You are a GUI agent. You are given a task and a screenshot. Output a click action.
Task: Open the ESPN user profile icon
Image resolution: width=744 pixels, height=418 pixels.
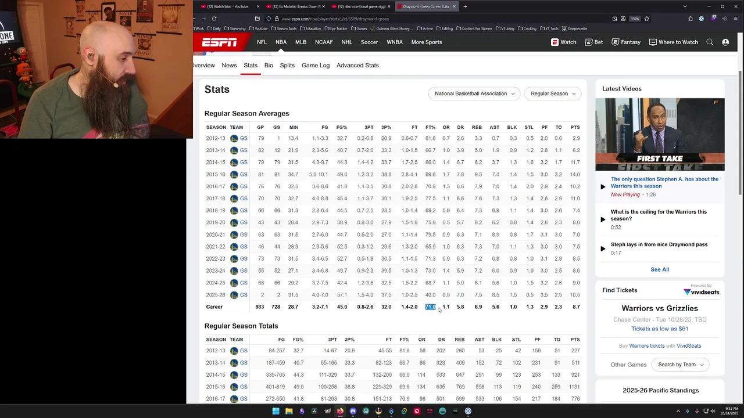coord(725,42)
